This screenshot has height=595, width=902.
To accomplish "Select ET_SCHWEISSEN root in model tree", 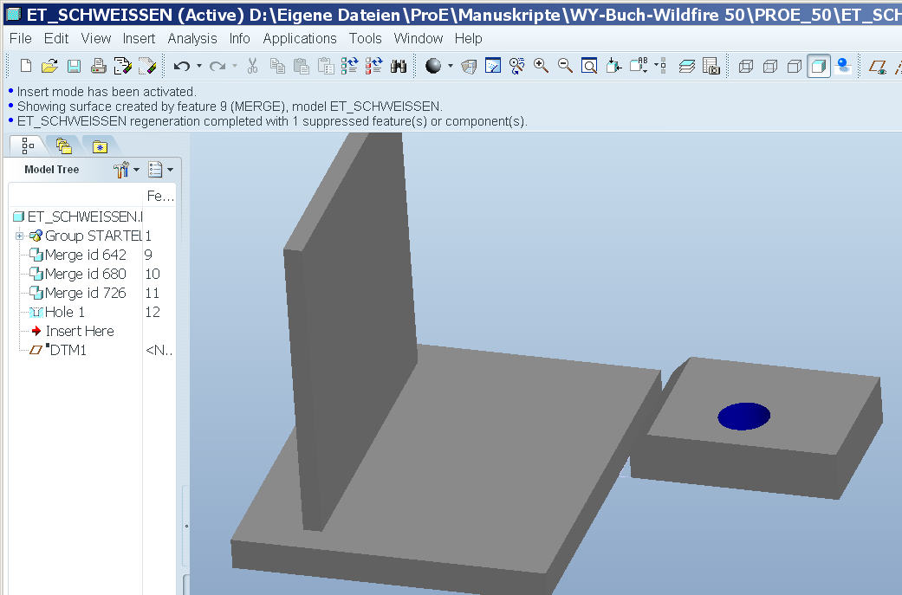I will (77, 217).
